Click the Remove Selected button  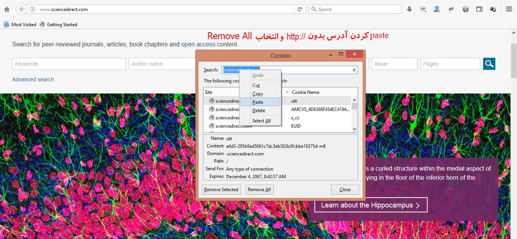[x=221, y=190]
